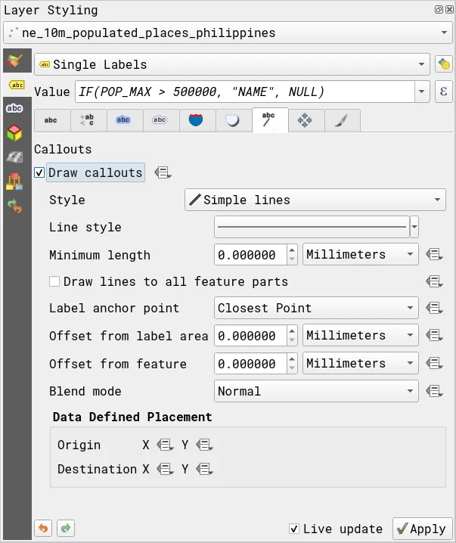
Task: Open the Fields/Hierarchy sidebar icon
Action: pyautogui.click(x=14, y=182)
